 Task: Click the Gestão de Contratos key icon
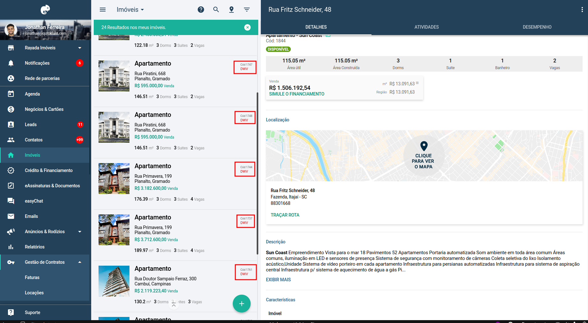click(11, 262)
